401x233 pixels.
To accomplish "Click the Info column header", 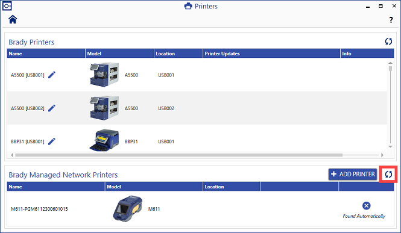I will point(367,54).
